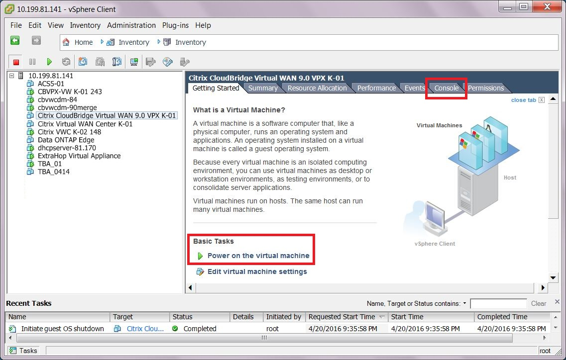Click the content pane scroll left arrow
566x360 pixels.
pos(191,287)
